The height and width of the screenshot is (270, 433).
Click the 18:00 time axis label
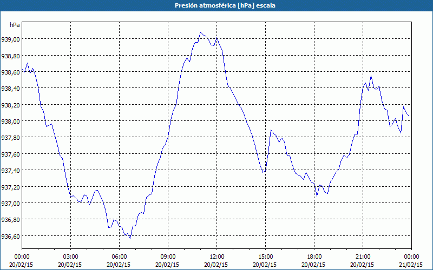(x=314, y=257)
